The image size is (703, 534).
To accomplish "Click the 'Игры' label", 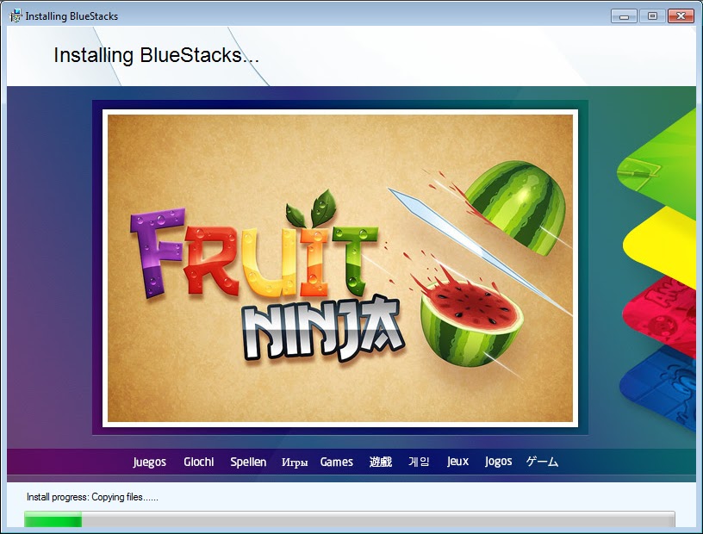I will (x=295, y=463).
